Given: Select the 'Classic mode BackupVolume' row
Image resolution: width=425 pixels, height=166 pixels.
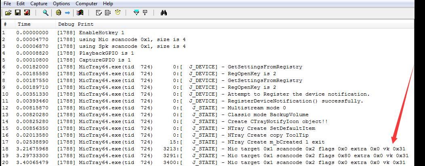Looking at the screenshot, I should (207, 115).
